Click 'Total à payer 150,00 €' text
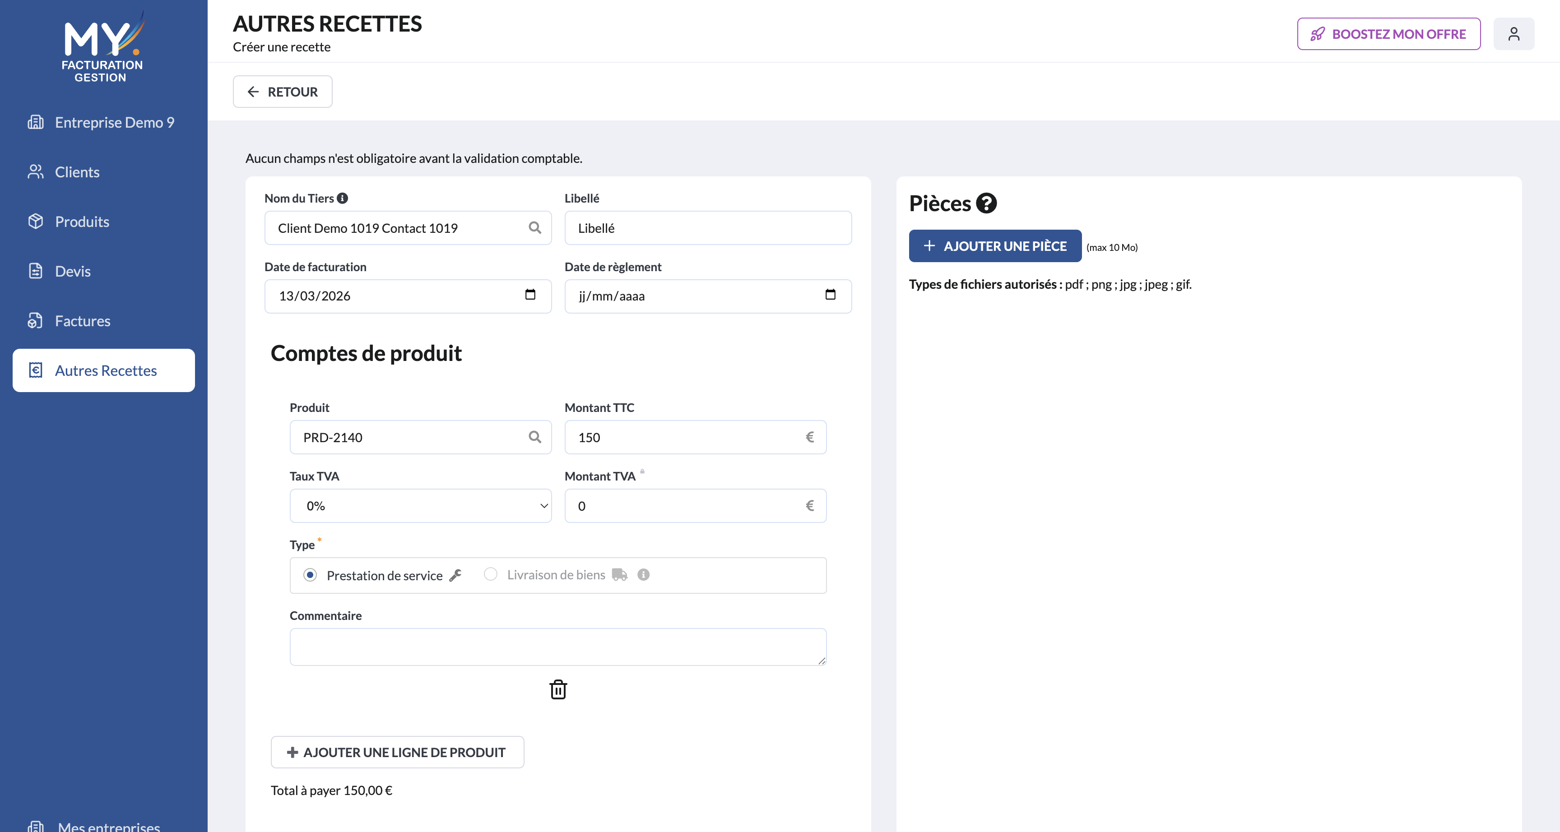Image resolution: width=1560 pixels, height=832 pixels. (x=331, y=790)
